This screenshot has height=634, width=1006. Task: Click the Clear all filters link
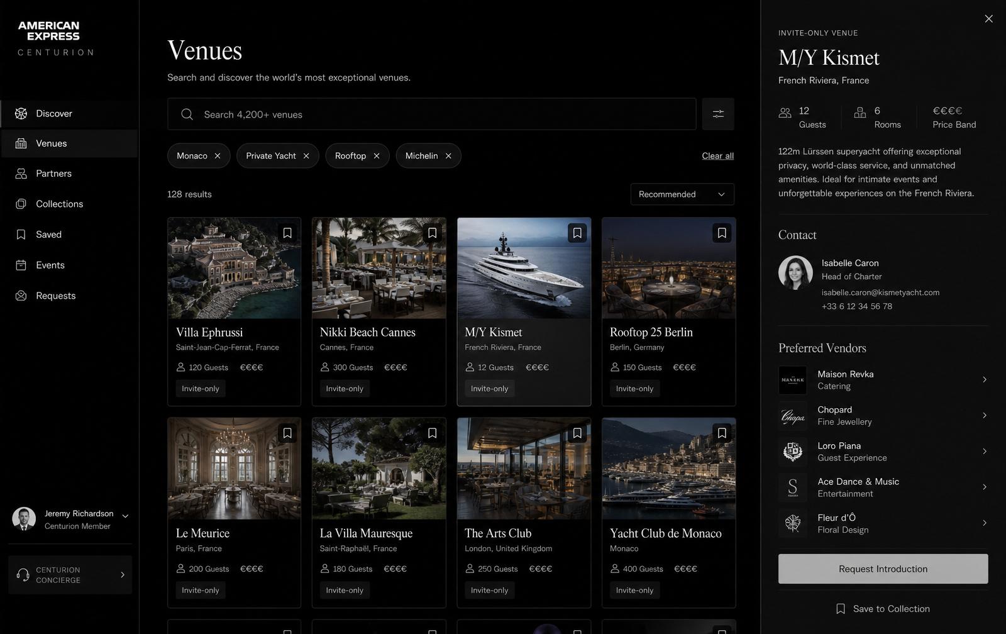click(717, 156)
